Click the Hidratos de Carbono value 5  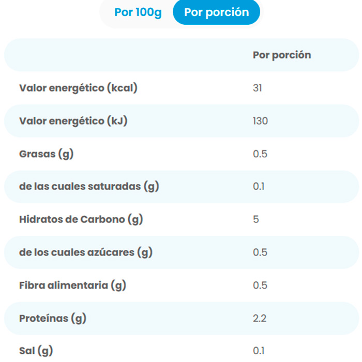pos(256,219)
